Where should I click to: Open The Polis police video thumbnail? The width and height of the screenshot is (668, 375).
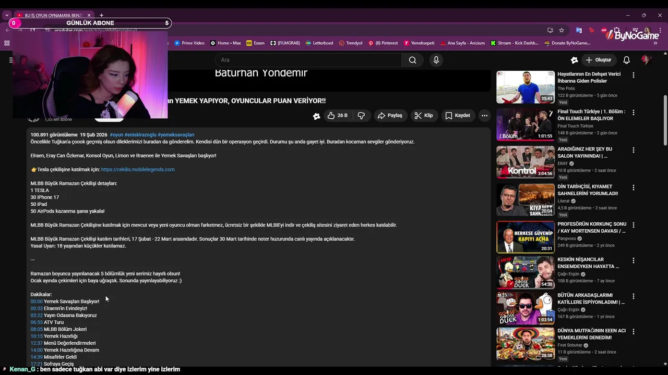pyautogui.click(x=526, y=87)
